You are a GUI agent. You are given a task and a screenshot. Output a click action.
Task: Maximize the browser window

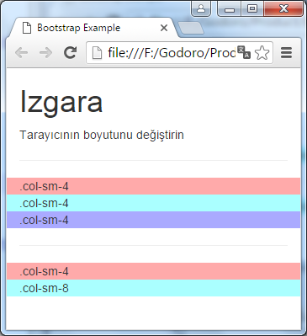252,8
